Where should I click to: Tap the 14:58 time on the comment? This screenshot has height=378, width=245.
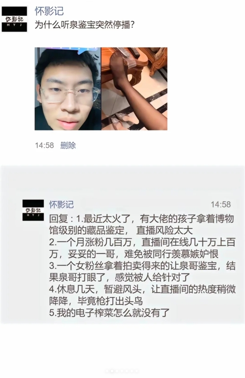(x=221, y=204)
